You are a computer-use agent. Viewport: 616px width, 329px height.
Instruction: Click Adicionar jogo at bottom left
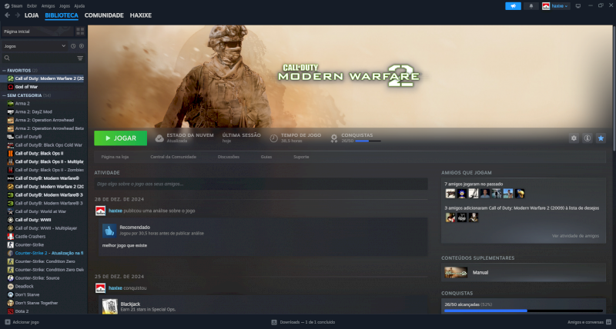(x=22, y=322)
